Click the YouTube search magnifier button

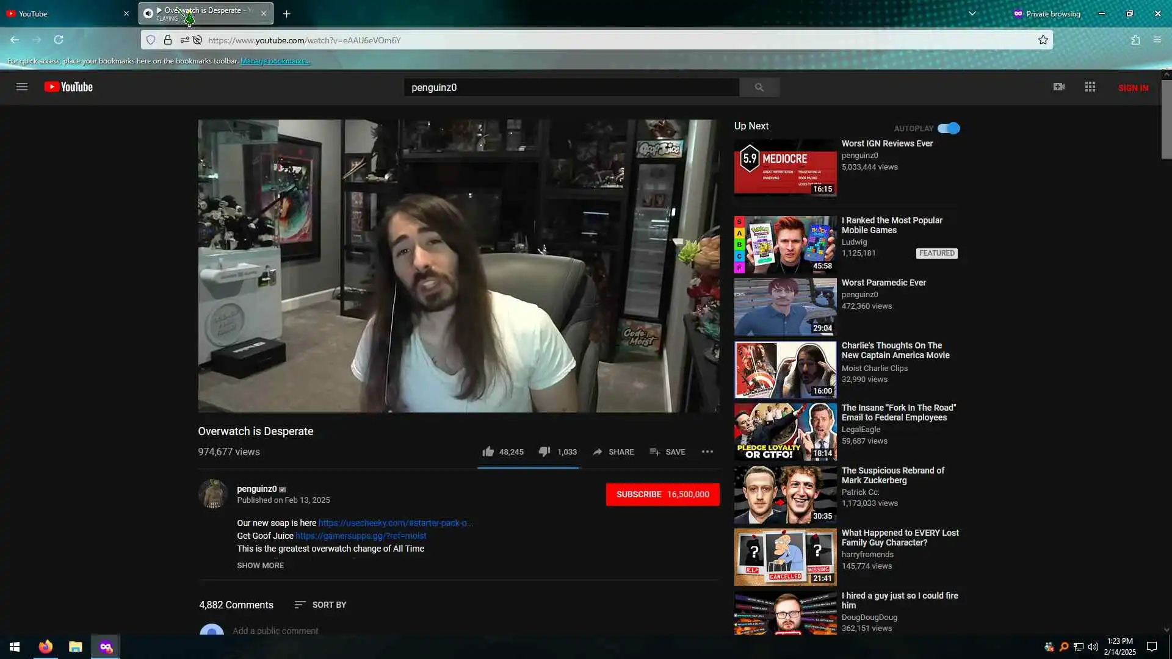click(x=759, y=87)
